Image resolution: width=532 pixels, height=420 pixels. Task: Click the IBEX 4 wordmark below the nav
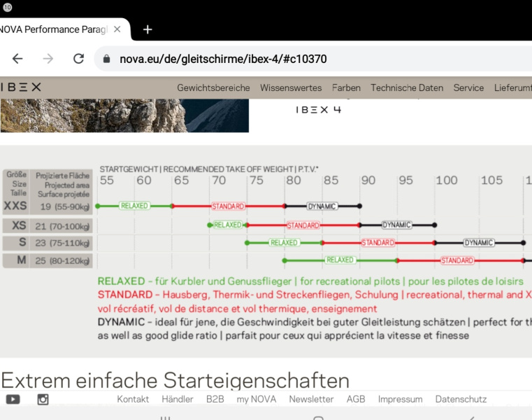pos(318,109)
